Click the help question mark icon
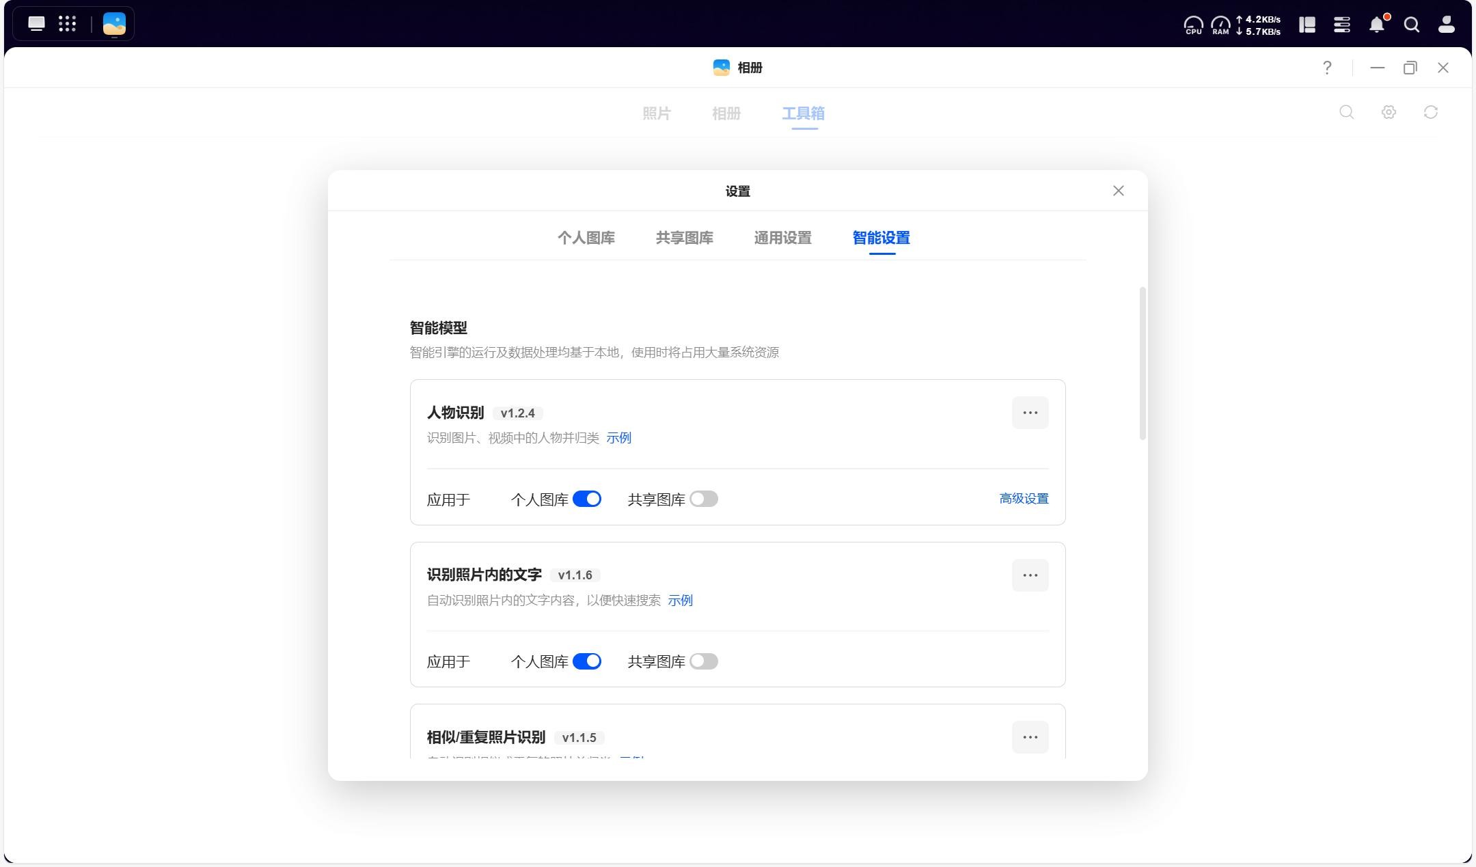 [x=1327, y=68]
